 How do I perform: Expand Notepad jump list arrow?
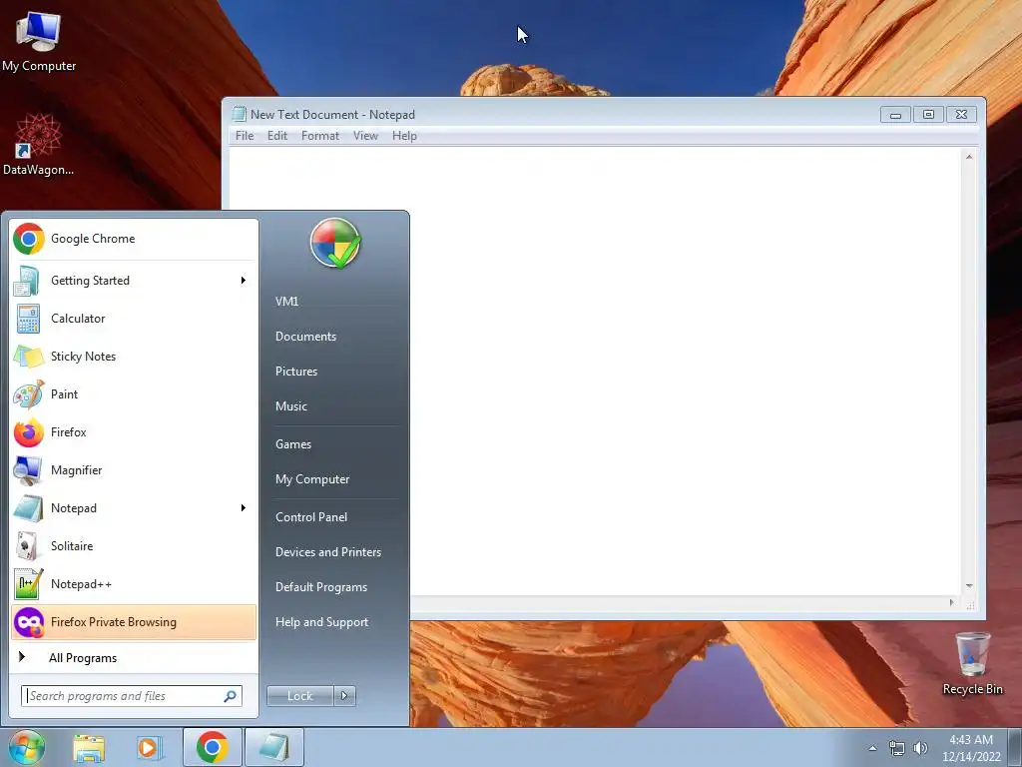click(x=244, y=508)
